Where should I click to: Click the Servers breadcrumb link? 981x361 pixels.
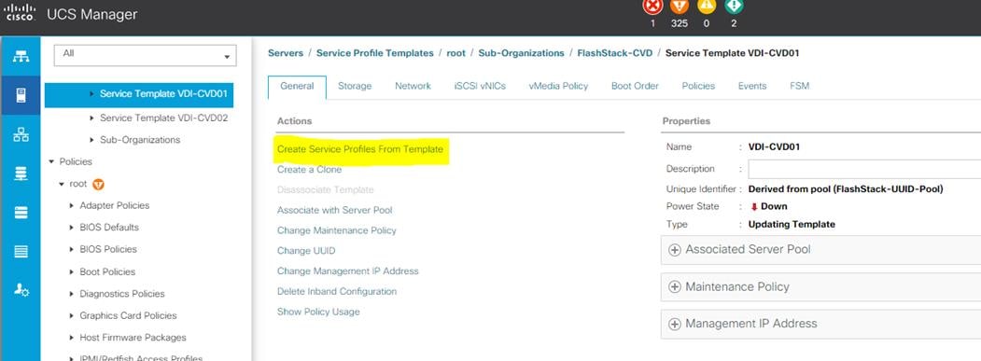click(x=286, y=53)
